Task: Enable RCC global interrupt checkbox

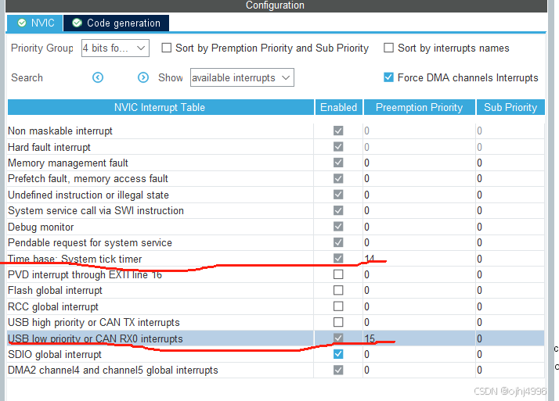Action: pos(338,306)
